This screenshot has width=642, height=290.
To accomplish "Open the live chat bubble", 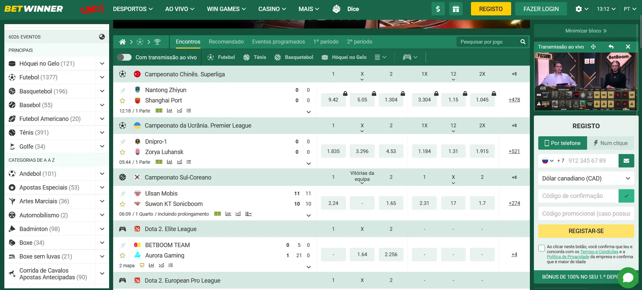I will [x=628, y=278].
